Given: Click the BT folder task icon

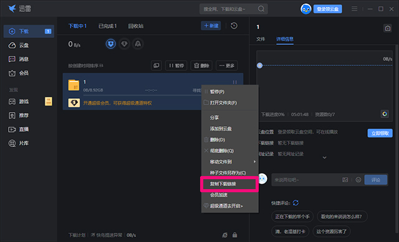Looking at the screenshot, I should (74, 85).
